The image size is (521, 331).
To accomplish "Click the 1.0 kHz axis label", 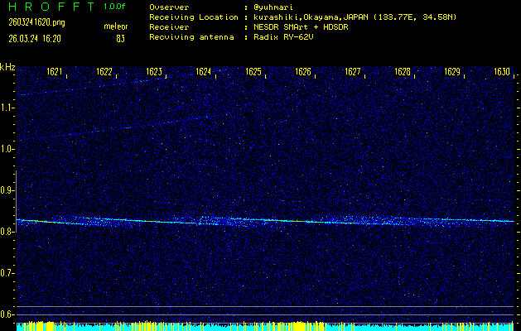I will 7,149.
